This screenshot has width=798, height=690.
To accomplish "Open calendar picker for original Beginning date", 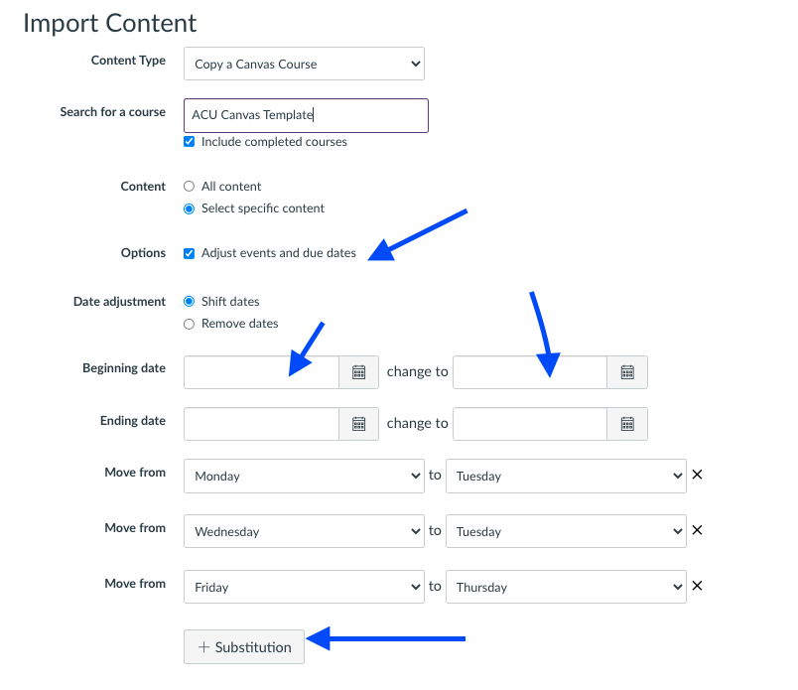I will tap(359, 372).
